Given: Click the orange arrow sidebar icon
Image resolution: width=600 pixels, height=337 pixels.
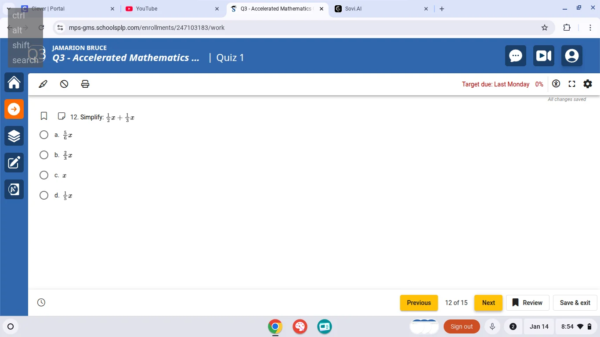Looking at the screenshot, I should (14, 109).
